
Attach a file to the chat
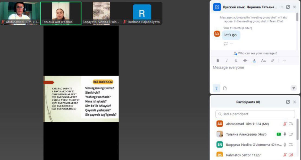click(225, 88)
